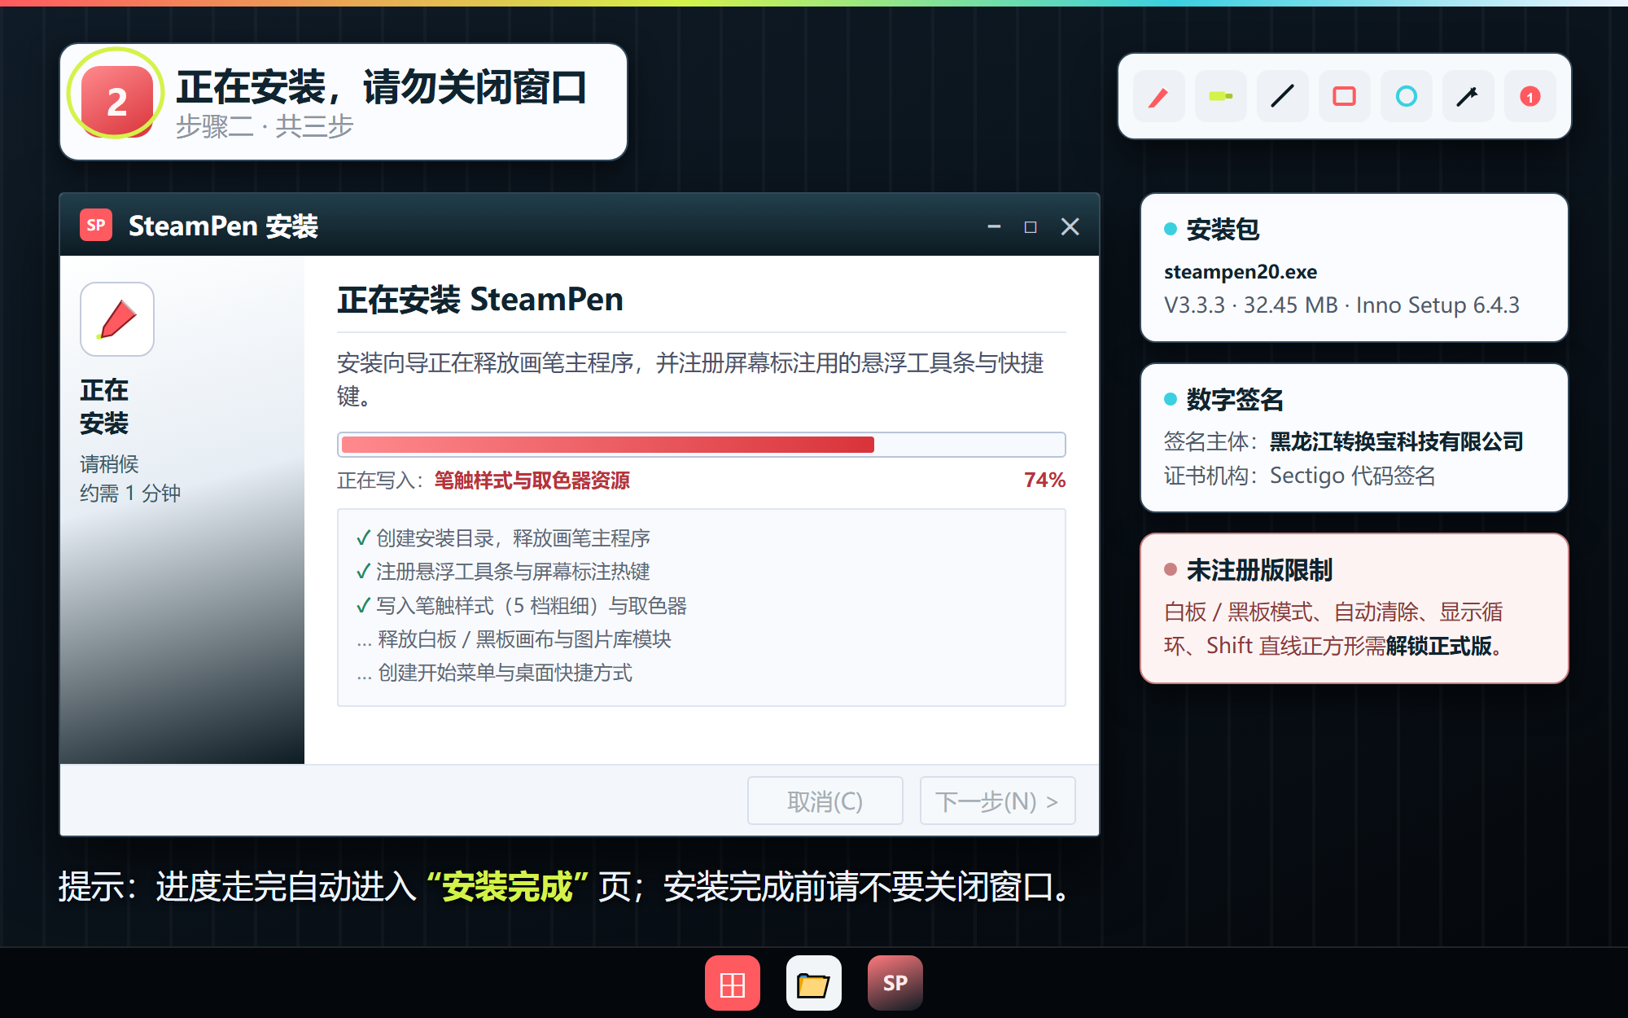Click the 创建开始菜单与桌面快捷方式 log line
The image size is (1628, 1018).
(x=495, y=673)
